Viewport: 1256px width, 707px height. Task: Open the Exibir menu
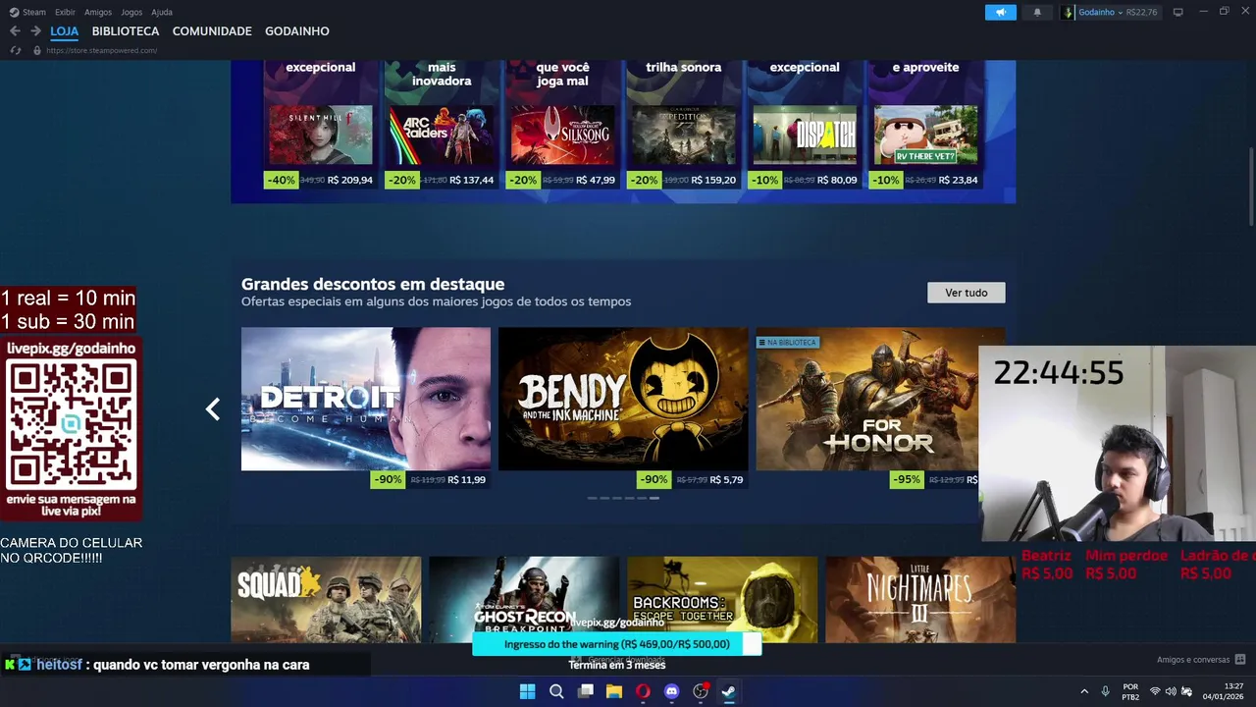tap(65, 12)
